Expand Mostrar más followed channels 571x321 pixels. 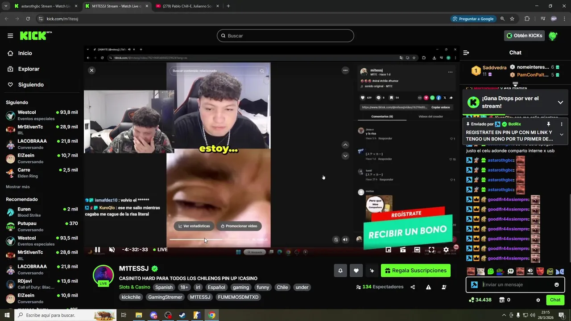coord(18,187)
